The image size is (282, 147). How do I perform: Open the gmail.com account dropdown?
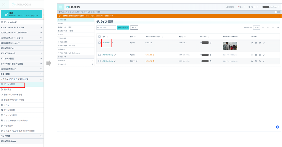pyautogui.click(x=270, y=7)
